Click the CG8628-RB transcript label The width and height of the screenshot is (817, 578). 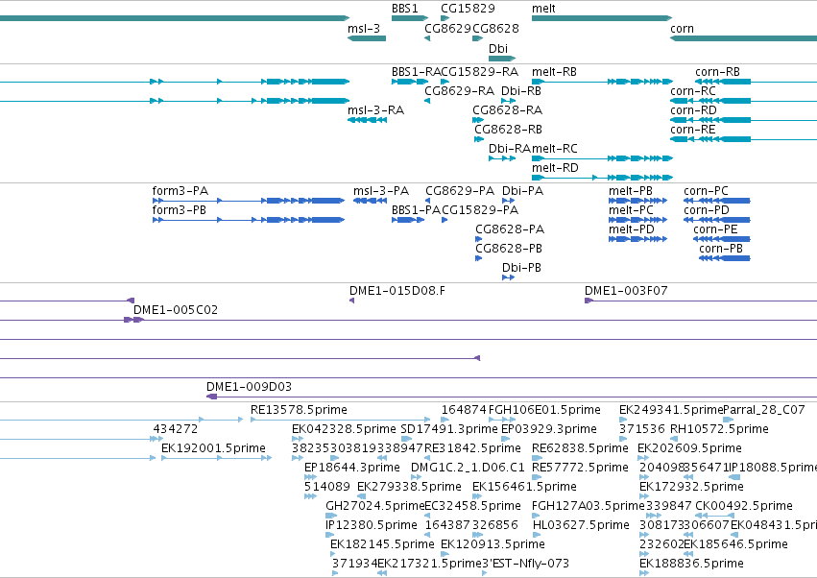pyautogui.click(x=508, y=130)
